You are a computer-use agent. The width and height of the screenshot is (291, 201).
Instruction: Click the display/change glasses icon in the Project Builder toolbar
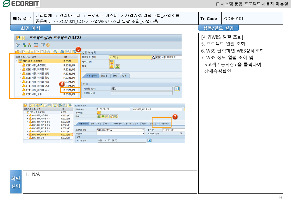point(18,45)
